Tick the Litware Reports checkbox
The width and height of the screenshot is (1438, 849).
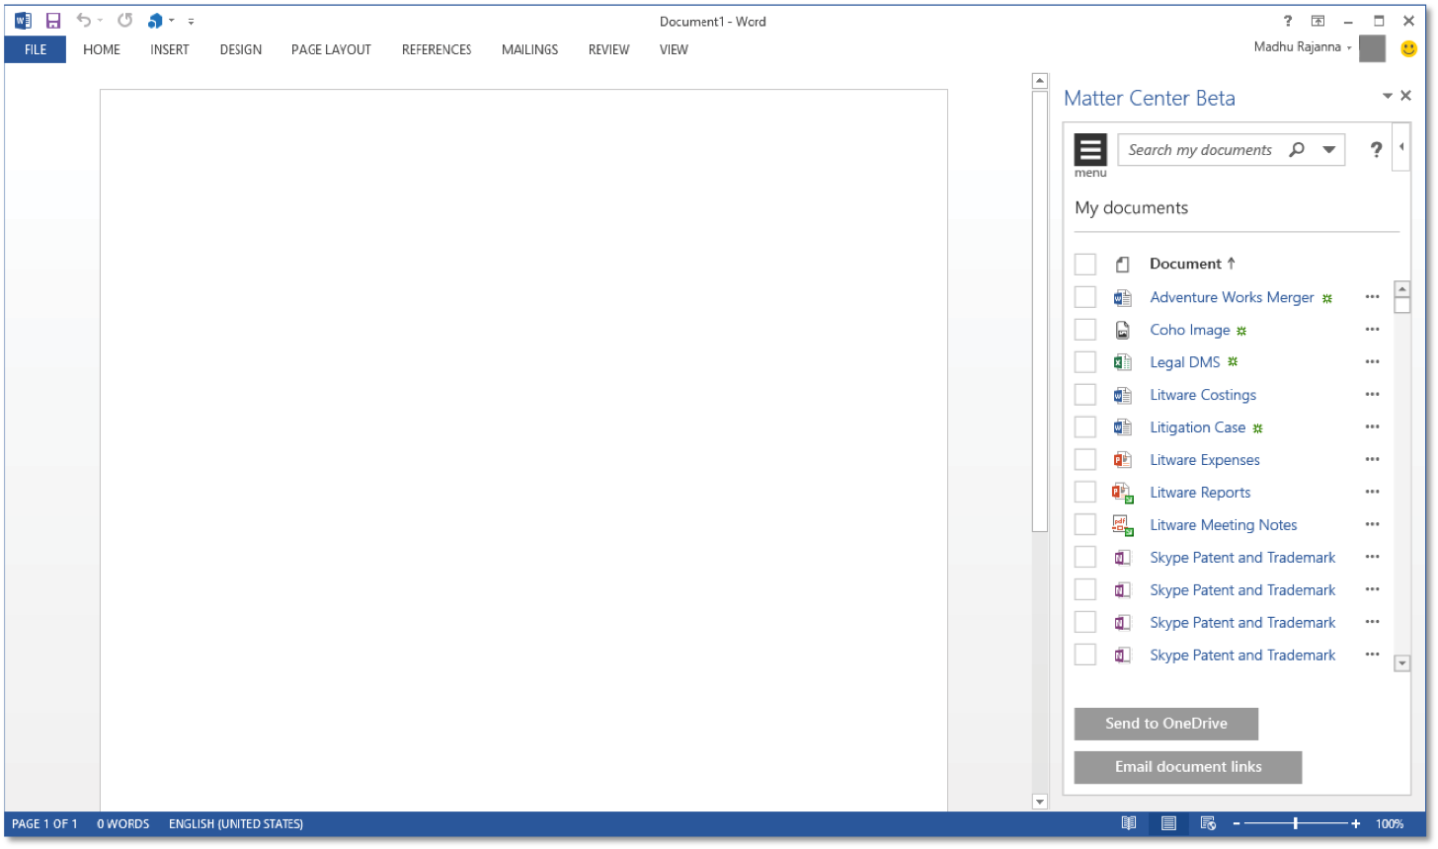[1085, 493]
